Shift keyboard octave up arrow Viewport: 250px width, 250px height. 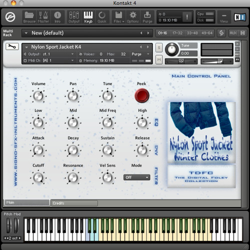(19, 238)
